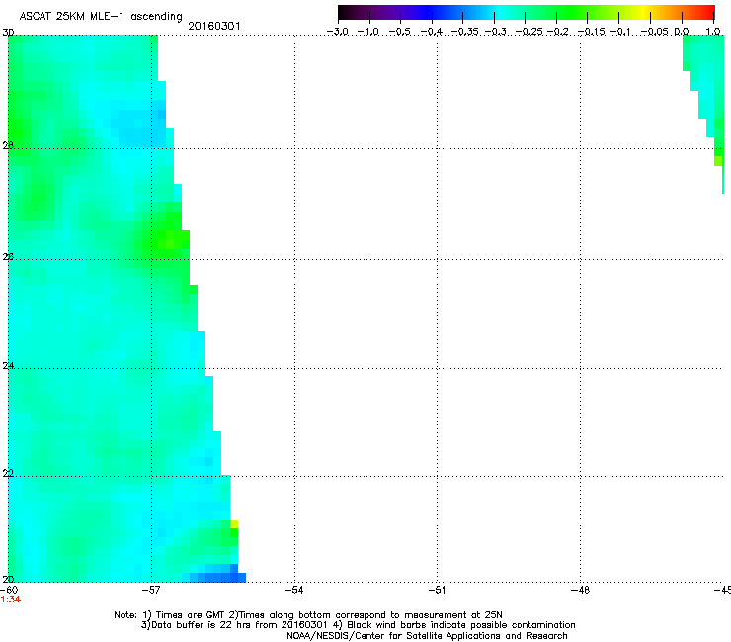
Task: Click the -0.15 color scale label
Action: (x=591, y=32)
